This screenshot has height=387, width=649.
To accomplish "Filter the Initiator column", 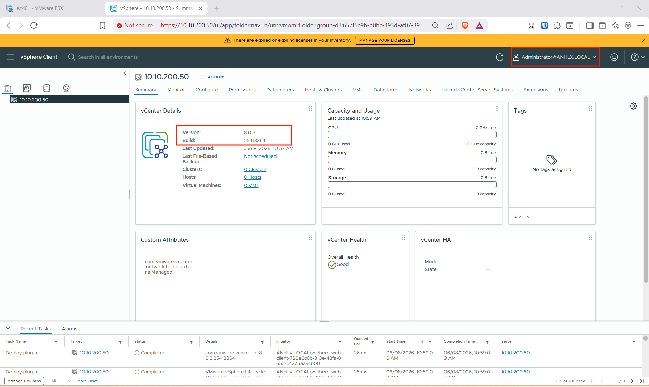I will point(340,342).
